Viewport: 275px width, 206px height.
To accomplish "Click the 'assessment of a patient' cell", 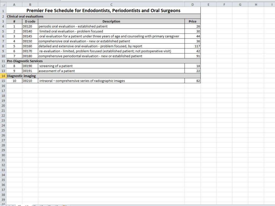I will [x=111, y=71].
